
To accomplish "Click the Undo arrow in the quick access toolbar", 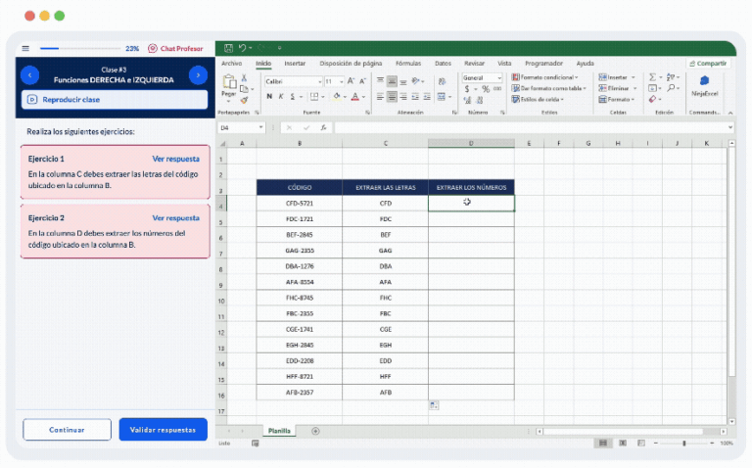I will coord(242,48).
